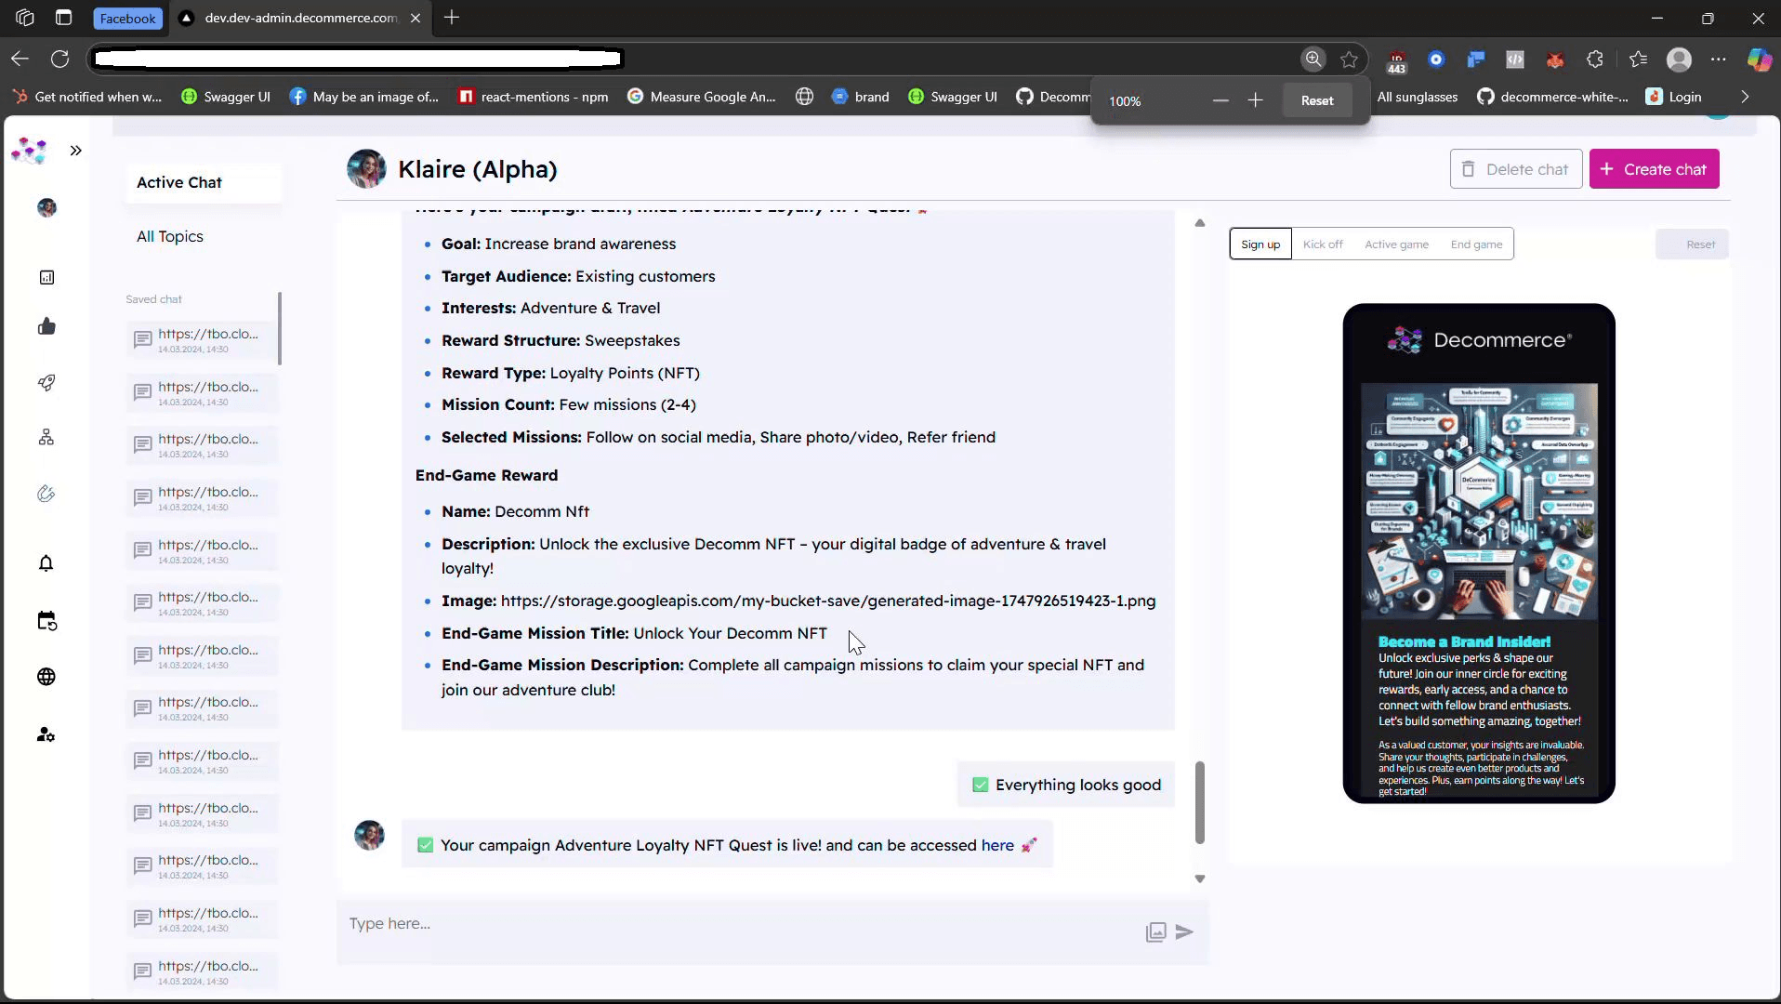Show more bookmarks with the chevron
The height and width of the screenshot is (1004, 1781).
pyautogui.click(x=1745, y=97)
